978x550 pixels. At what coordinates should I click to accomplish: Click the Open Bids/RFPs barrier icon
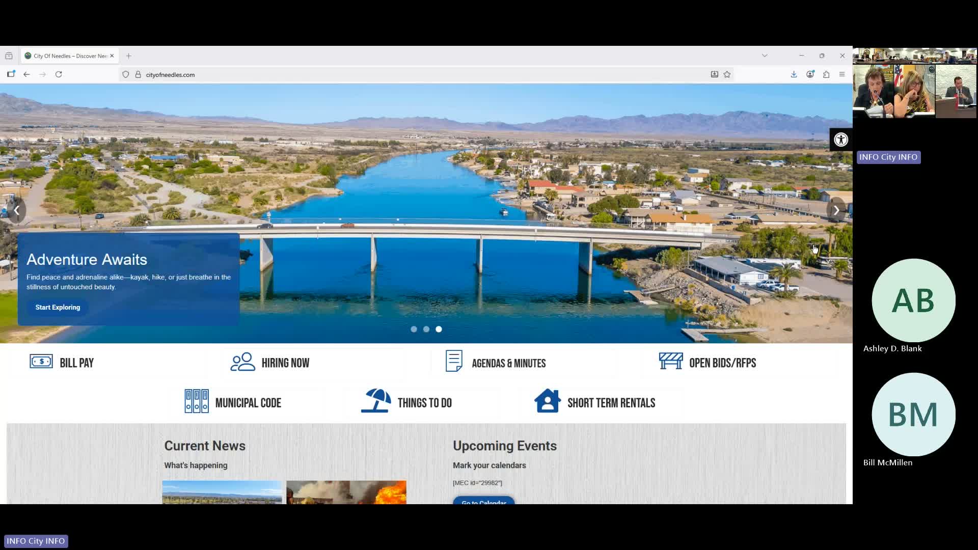[x=671, y=361]
